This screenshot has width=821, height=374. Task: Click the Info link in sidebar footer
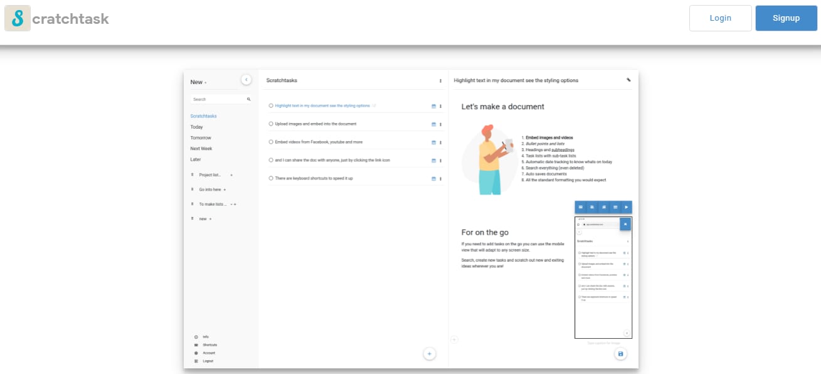tap(206, 337)
